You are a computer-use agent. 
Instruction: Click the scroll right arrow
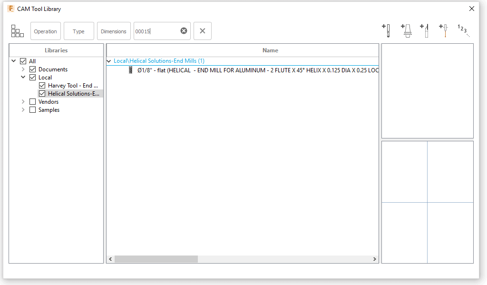click(x=375, y=259)
